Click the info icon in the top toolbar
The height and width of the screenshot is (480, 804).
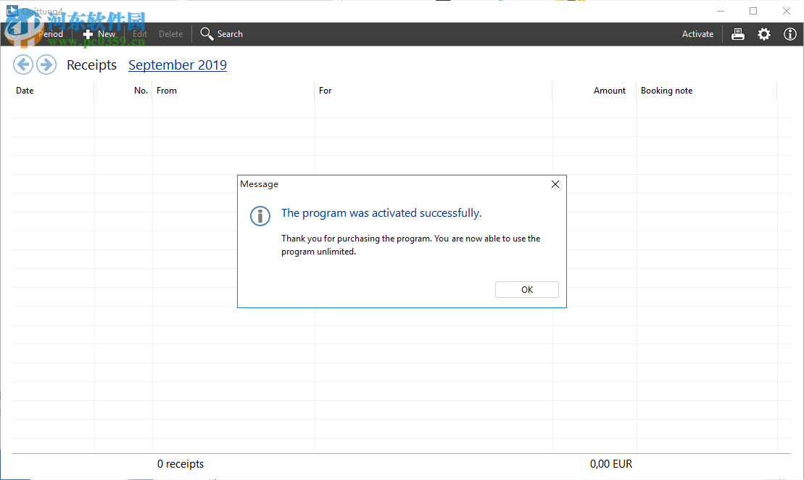pos(790,34)
